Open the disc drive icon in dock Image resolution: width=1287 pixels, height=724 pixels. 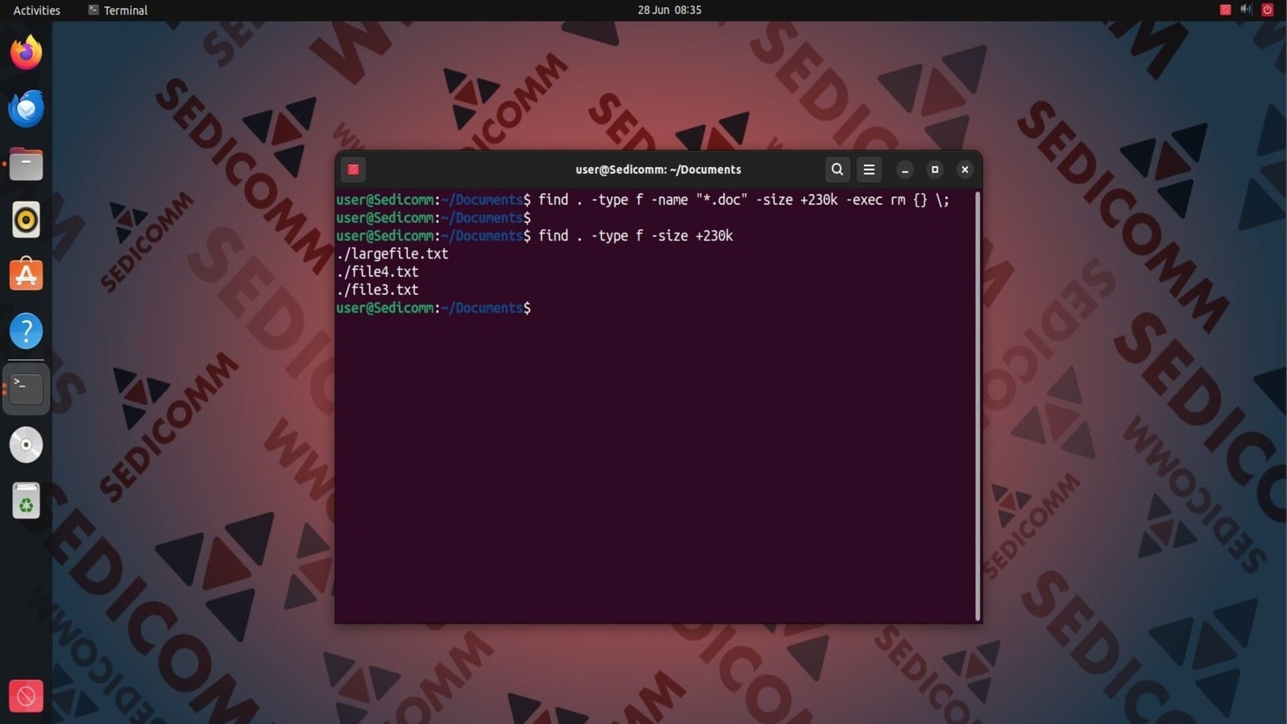pyautogui.click(x=26, y=445)
